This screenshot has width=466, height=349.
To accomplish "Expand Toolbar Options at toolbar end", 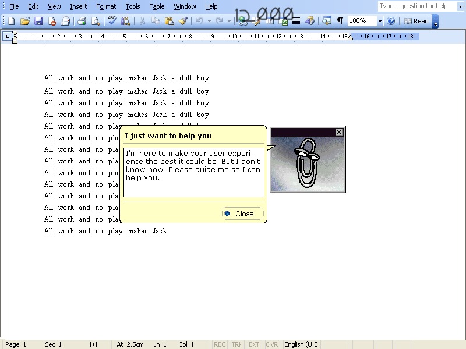I will (435, 22).
